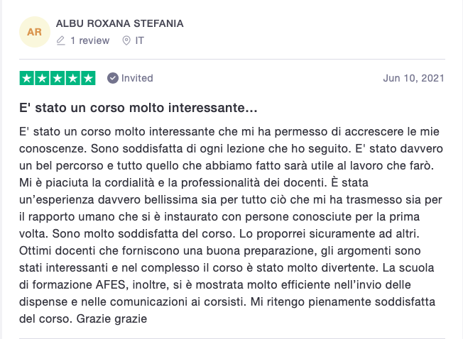Image resolution: width=463 pixels, height=339 pixels.
Task: Click the 'Invited' label
Action: pos(137,78)
